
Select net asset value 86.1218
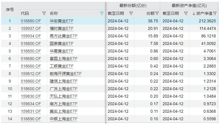(209, 36)
